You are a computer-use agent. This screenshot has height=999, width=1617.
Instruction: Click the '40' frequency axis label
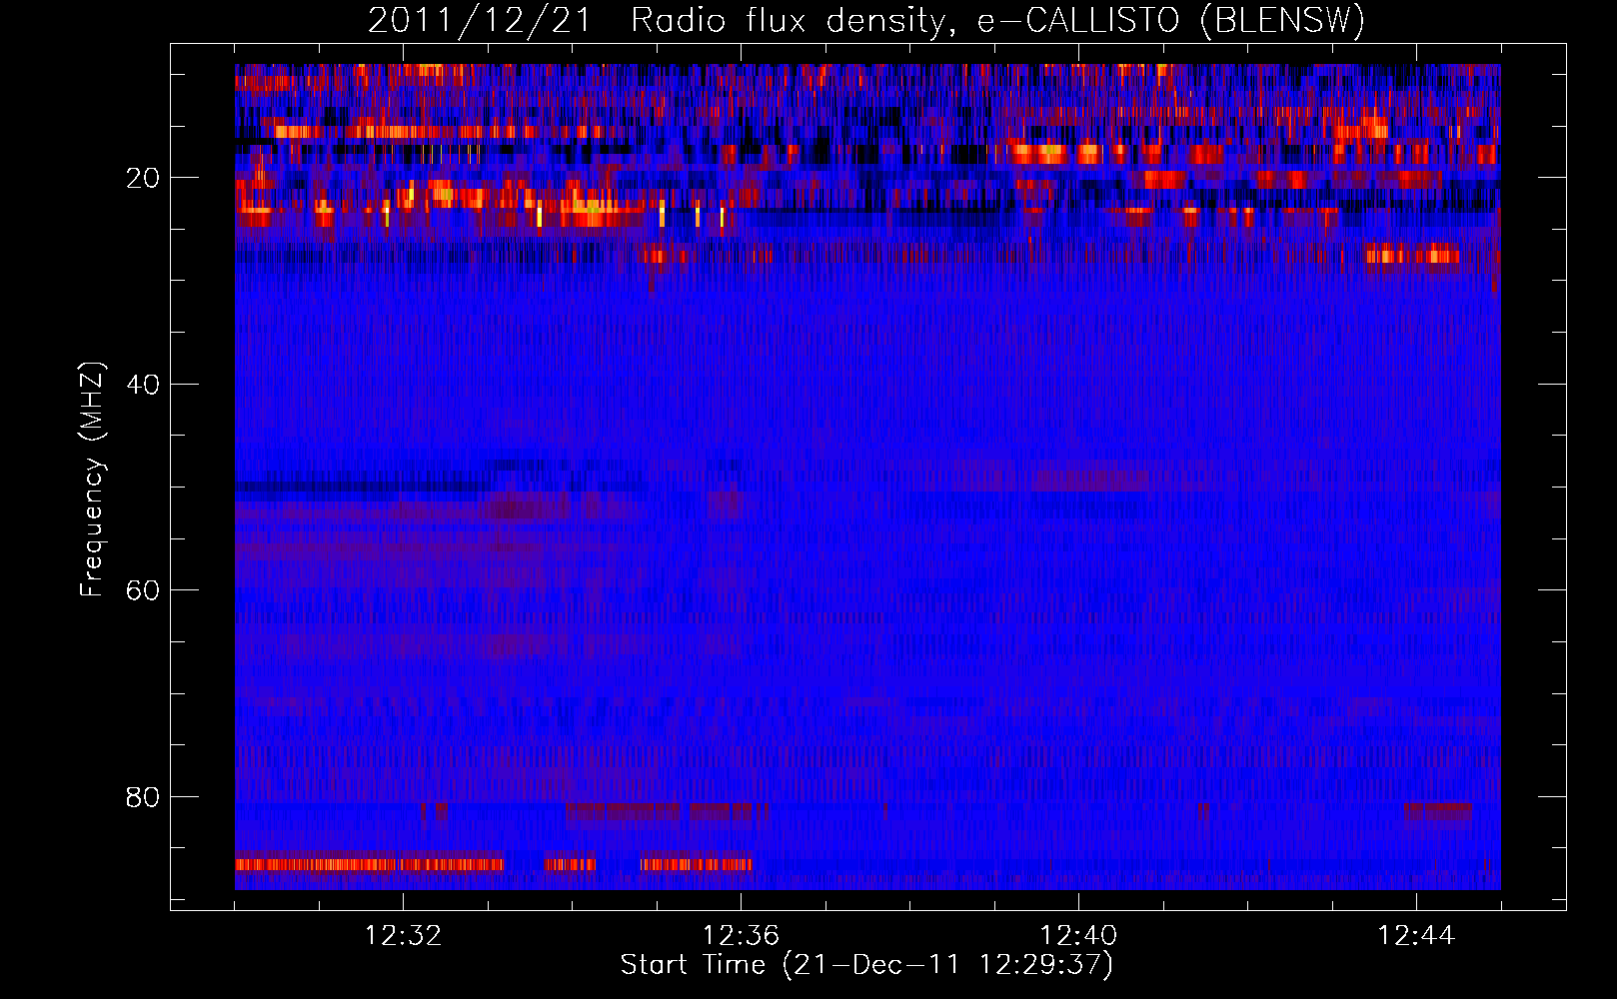pos(143,385)
